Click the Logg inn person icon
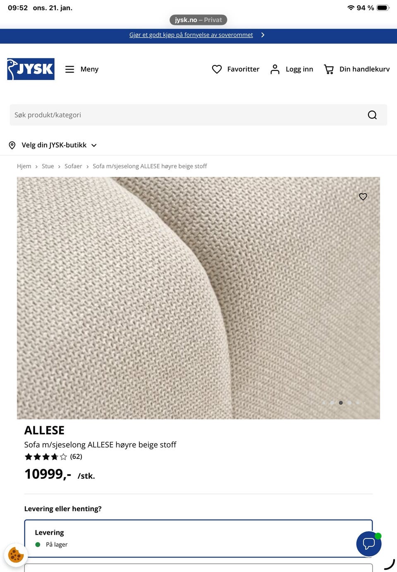Screen dimensions: 397x572 pyautogui.click(x=275, y=69)
